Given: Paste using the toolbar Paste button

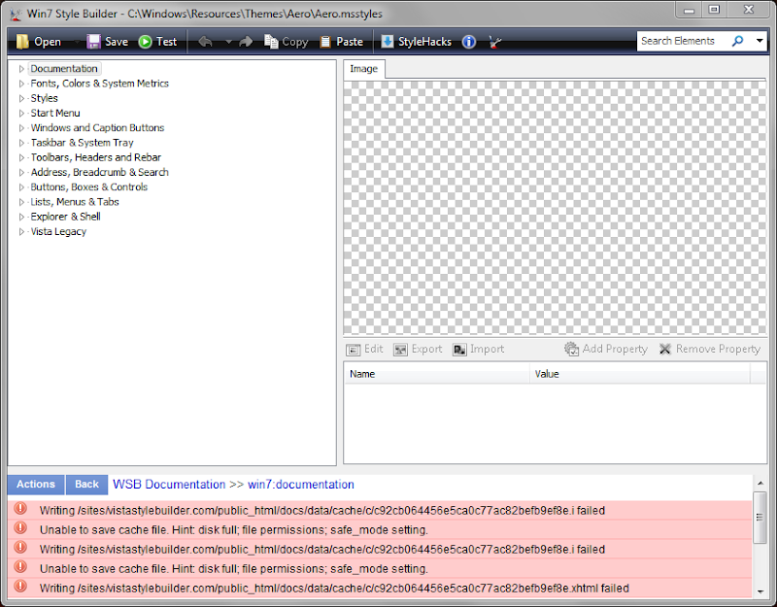Looking at the screenshot, I should [x=341, y=42].
